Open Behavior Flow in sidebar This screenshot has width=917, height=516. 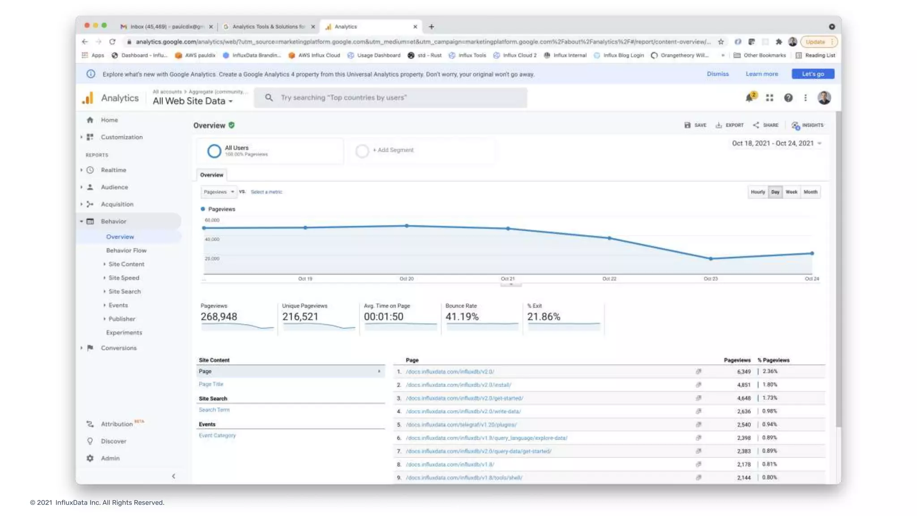(126, 250)
